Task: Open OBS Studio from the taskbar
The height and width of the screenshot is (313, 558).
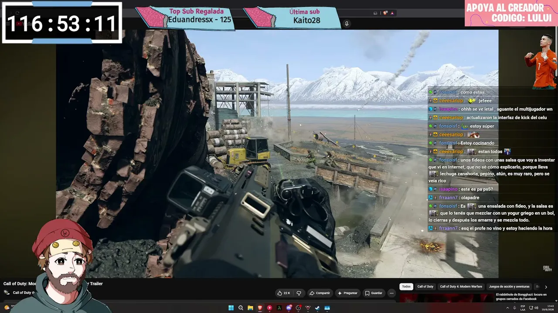Action: point(298,308)
